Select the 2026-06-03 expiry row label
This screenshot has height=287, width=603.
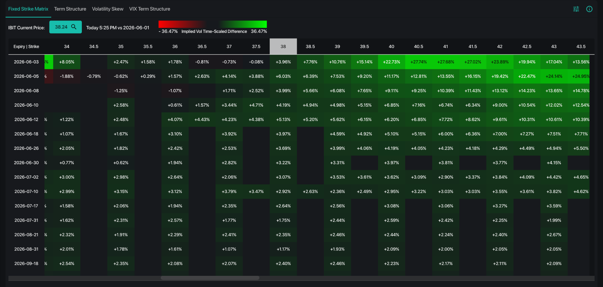pyautogui.click(x=26, y=62)
